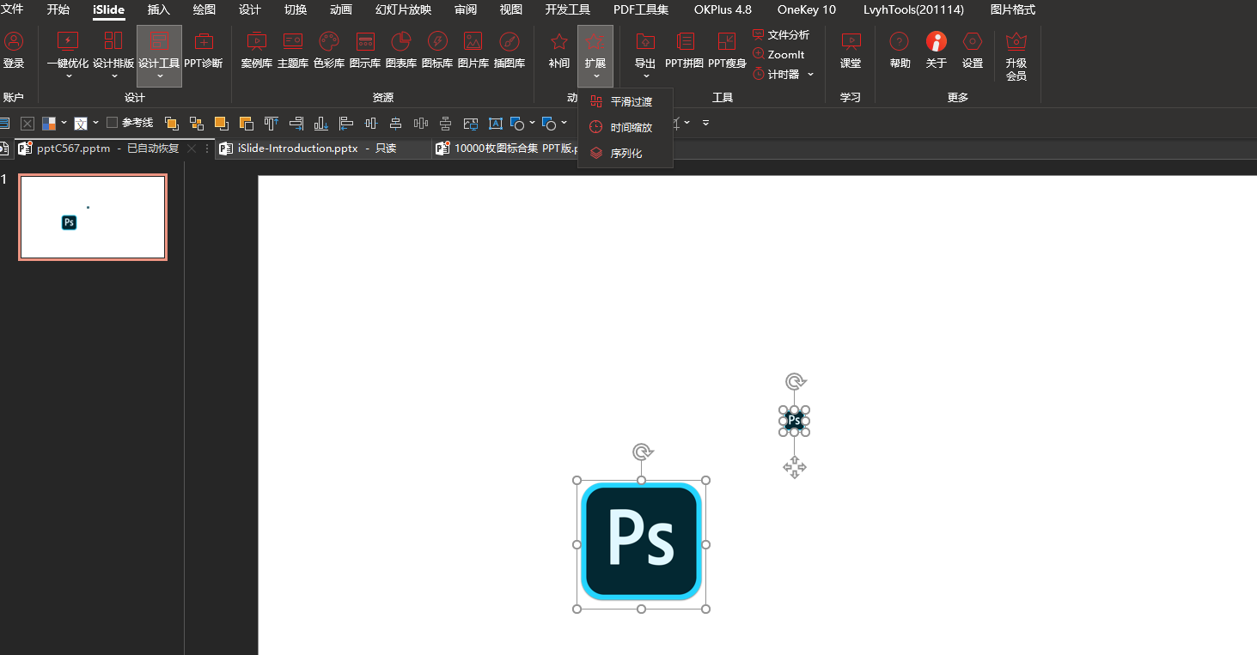Viewport: 1257px width, 655px height.
Task: Open iSlide 设置 settings
Action: coord(973,50)
